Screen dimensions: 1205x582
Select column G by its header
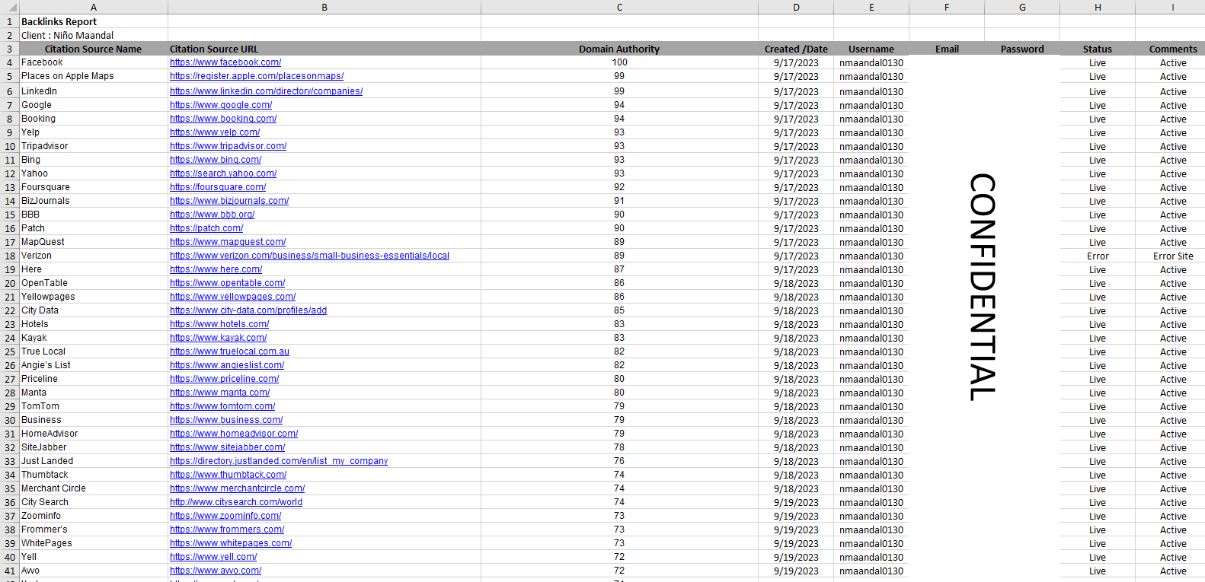coord(1022,7)
